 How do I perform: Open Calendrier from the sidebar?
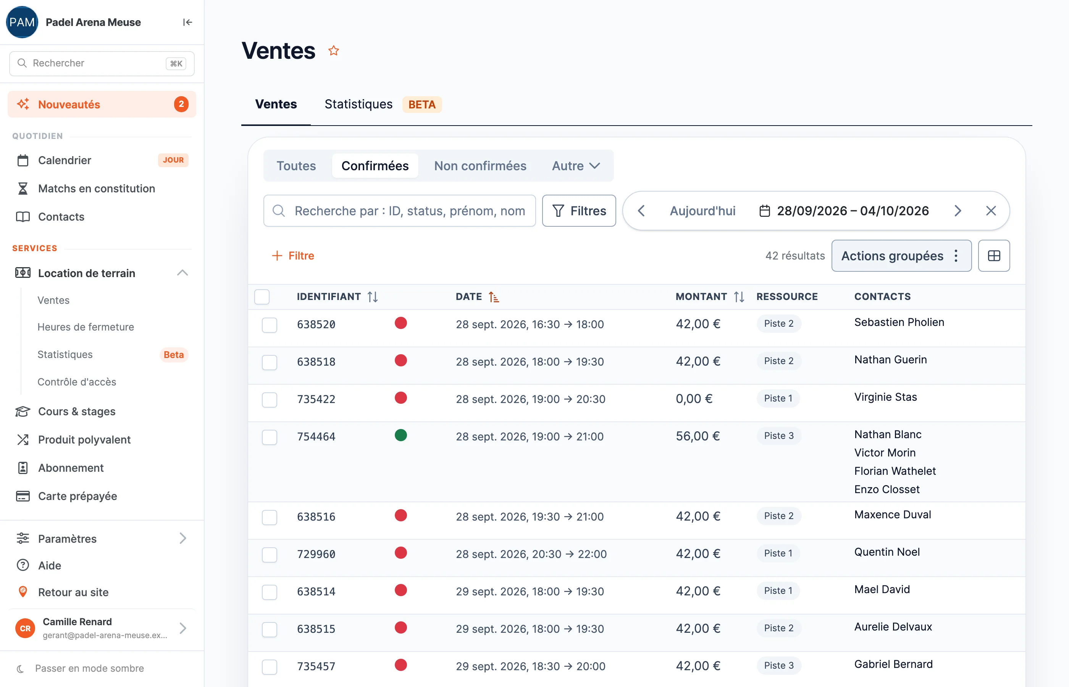(x=102, y=160)
